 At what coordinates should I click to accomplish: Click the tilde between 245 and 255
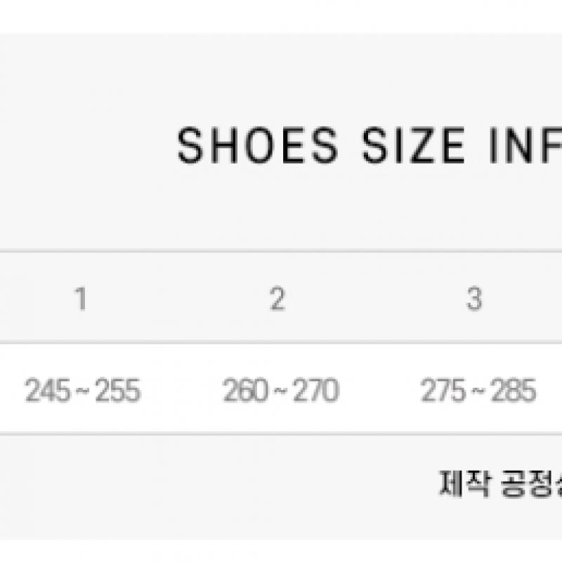[x=83, y=391]
